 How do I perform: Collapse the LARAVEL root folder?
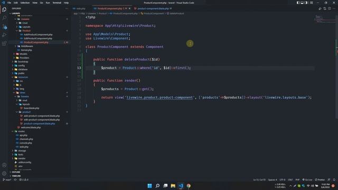pyautogui.click(x=15, y=13)
